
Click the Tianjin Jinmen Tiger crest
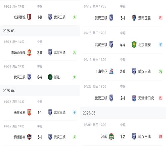(x=134, y=98)
